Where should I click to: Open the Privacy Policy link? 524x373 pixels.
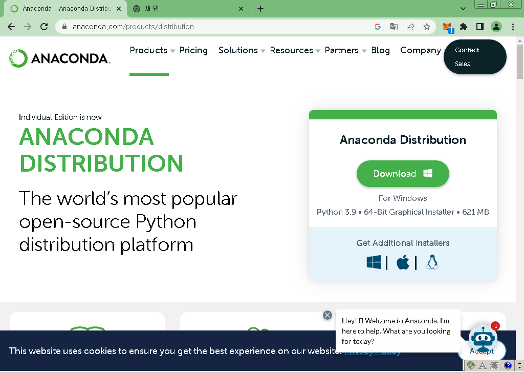373,351
